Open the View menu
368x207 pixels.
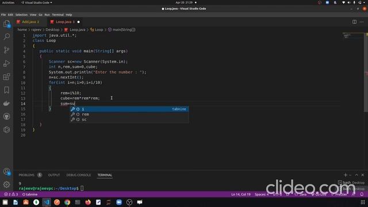click(x=33, y=14)
